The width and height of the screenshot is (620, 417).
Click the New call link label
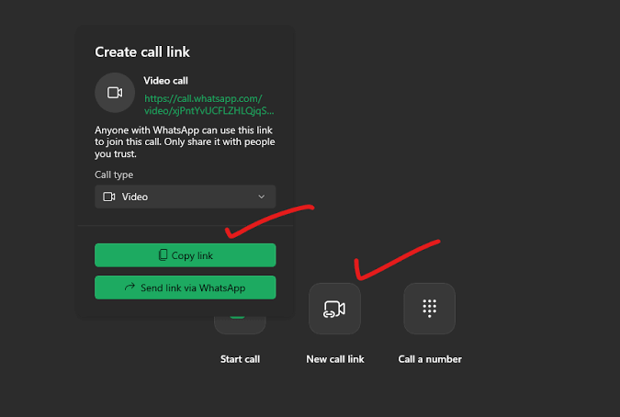pos(334,359)
